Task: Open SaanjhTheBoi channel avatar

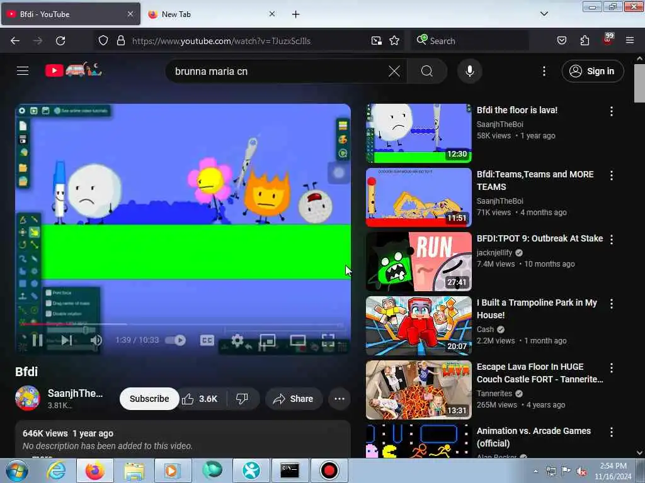Action: (x=28, y=398)
